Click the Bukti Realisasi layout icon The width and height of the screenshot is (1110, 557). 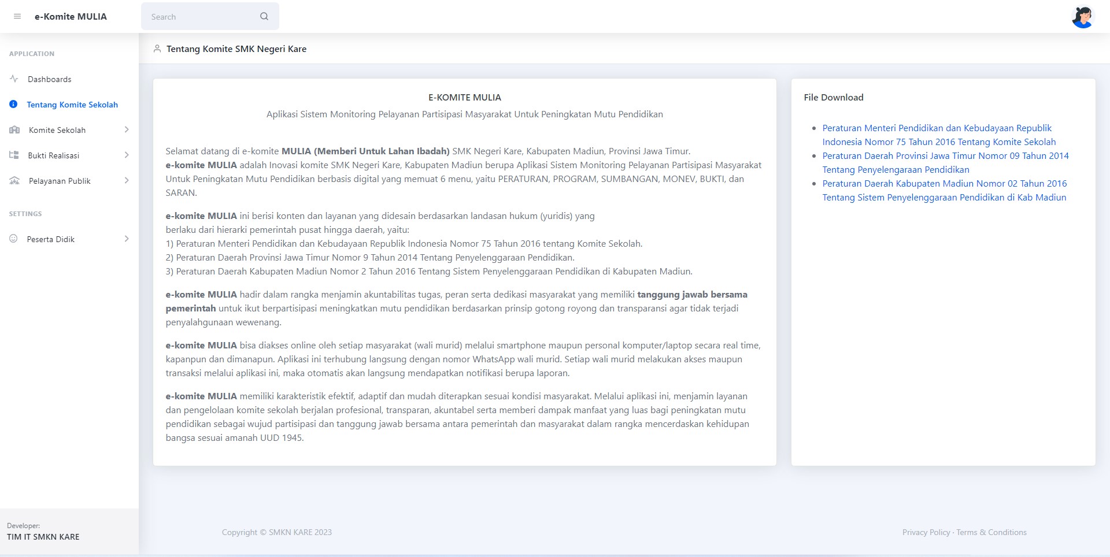14,155
